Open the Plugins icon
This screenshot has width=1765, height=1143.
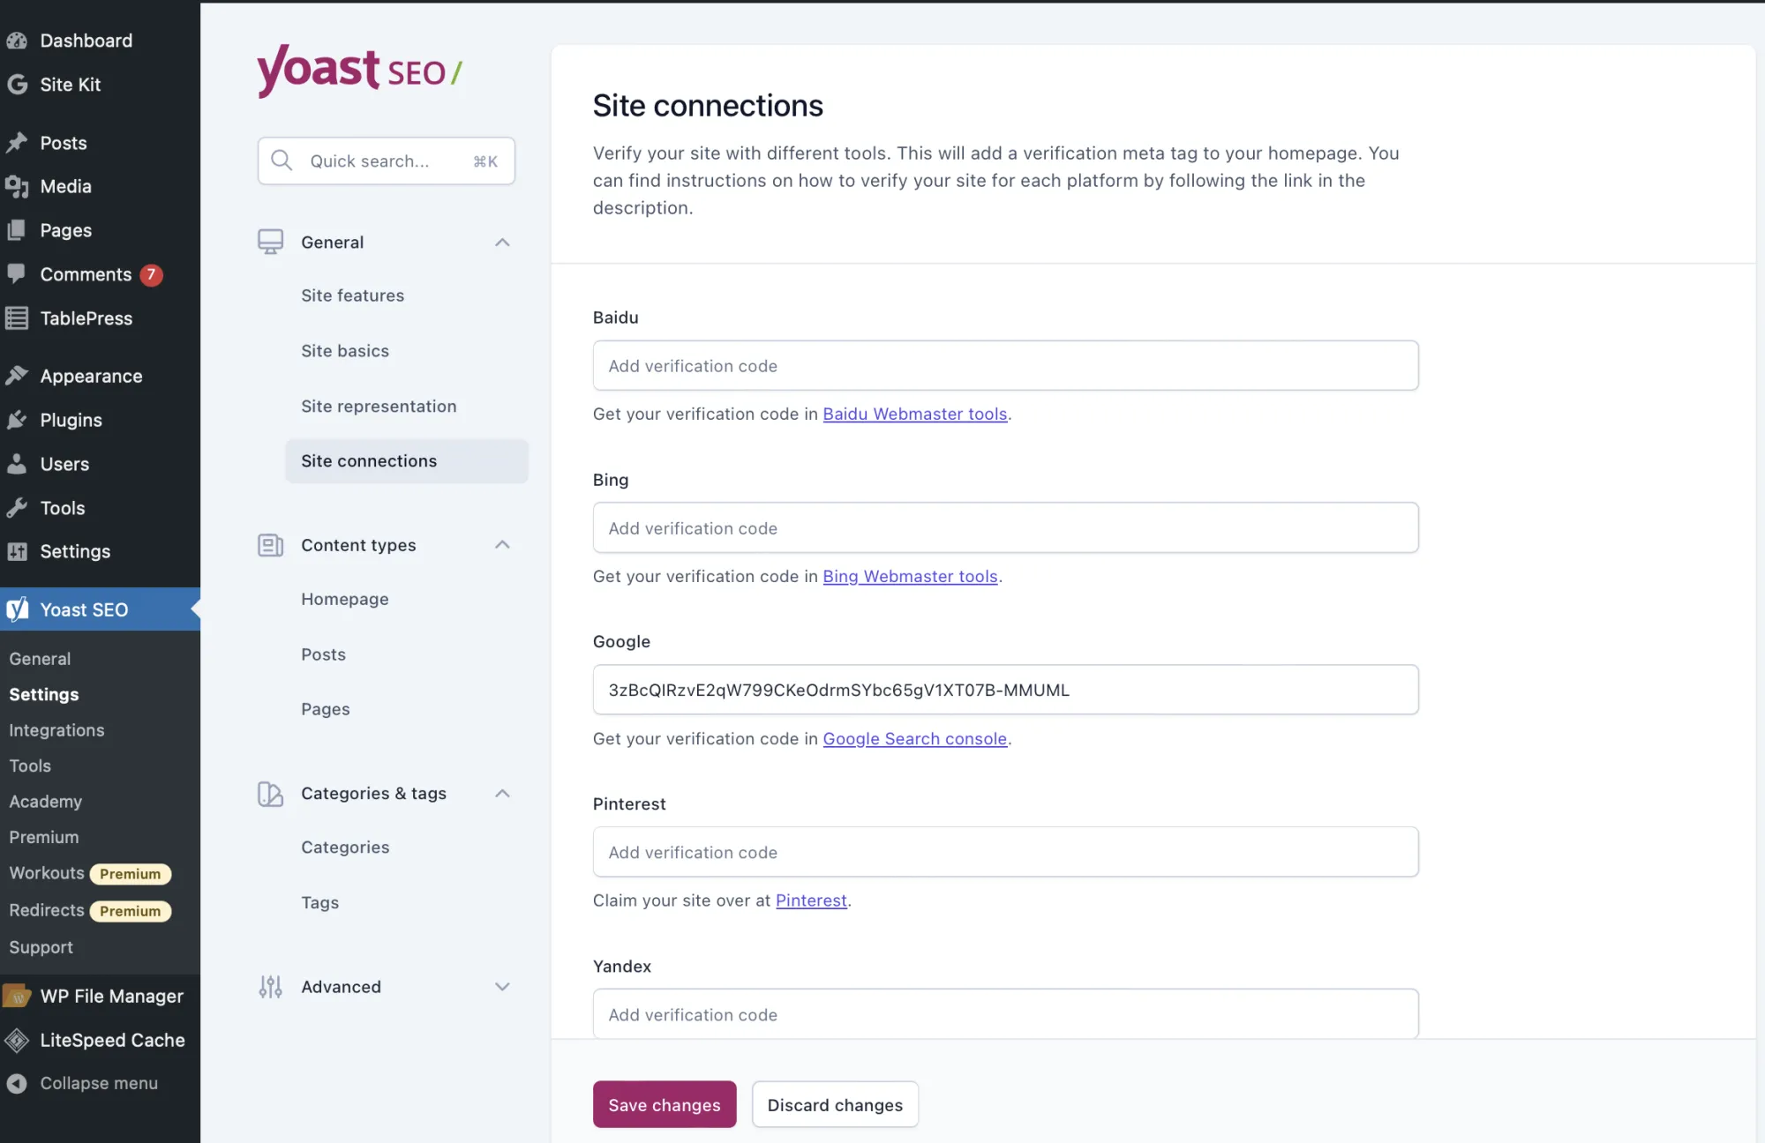point(18,420)
